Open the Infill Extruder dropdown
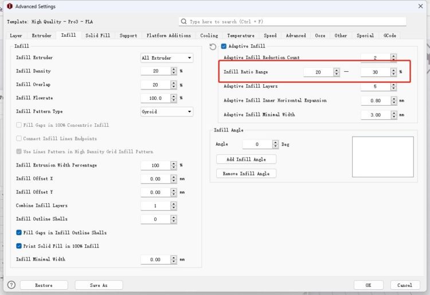The height and width of the screenshot is (295, 430). click(167, 57)
